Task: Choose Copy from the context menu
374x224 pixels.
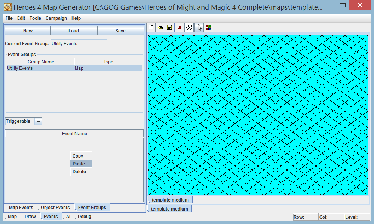Action: (x=81, y=156)
